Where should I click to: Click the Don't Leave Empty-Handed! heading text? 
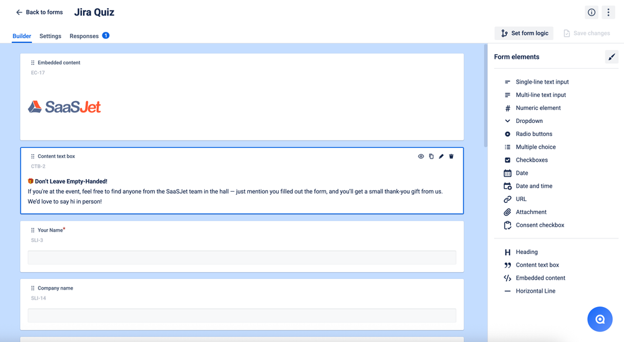71,182
